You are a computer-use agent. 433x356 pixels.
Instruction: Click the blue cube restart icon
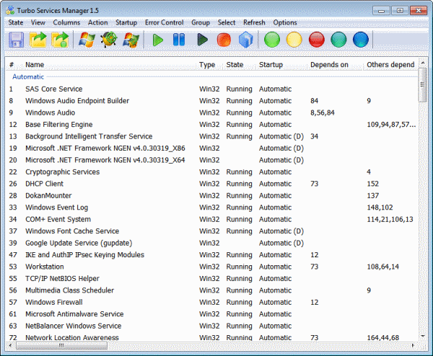(246, 40)
